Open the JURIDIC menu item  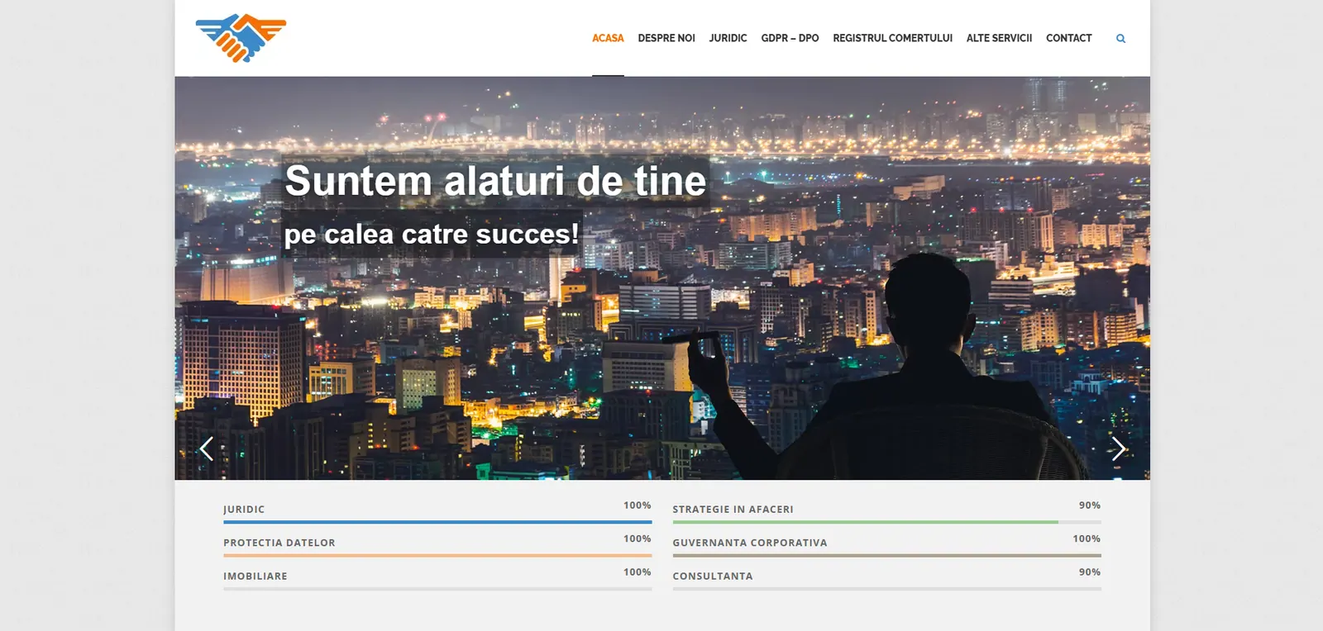point(728,38)
